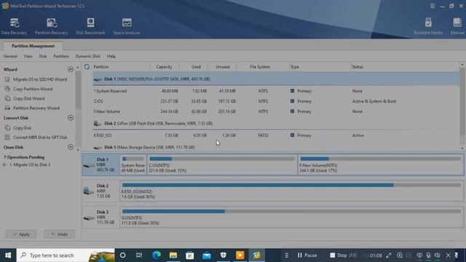The height and width of the screenshot is (262, 466).
Task: Create Bootable Media
Action: pyautogui.click(x=428, y=26)
